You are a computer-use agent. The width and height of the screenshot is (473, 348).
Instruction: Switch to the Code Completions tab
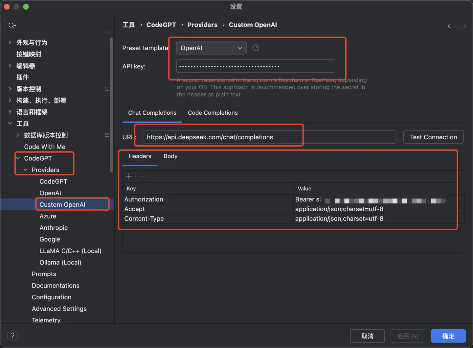pos(213,113)
